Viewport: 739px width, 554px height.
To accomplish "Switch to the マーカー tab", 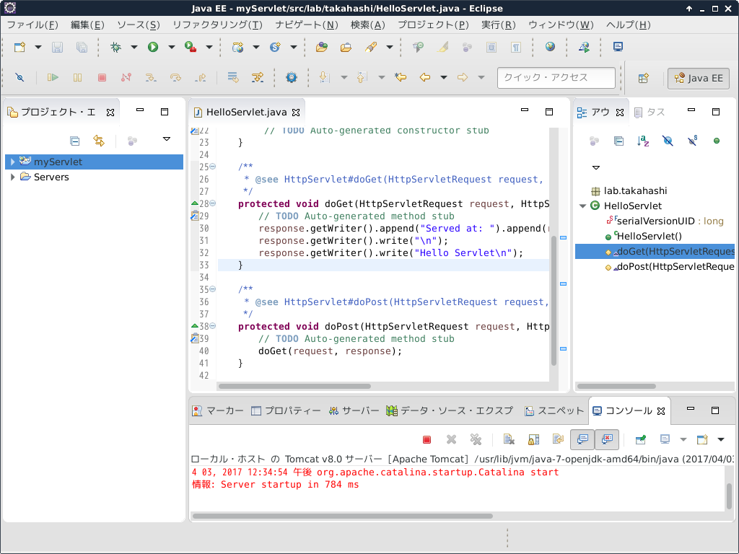I will [x=218, y=410].
